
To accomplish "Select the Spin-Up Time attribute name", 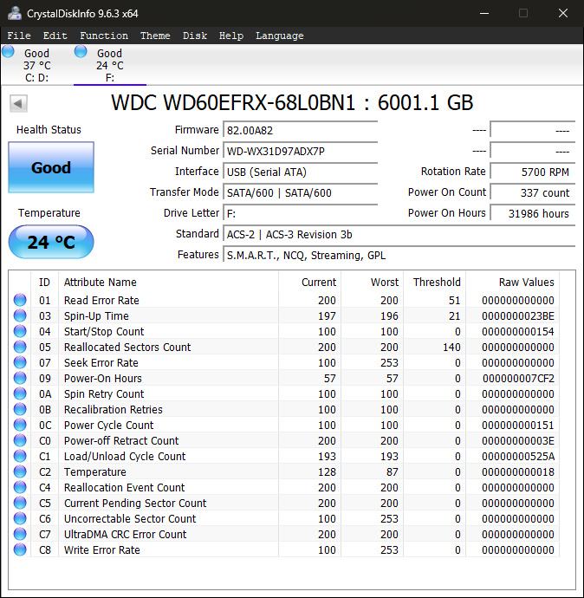I will point(96,316).
